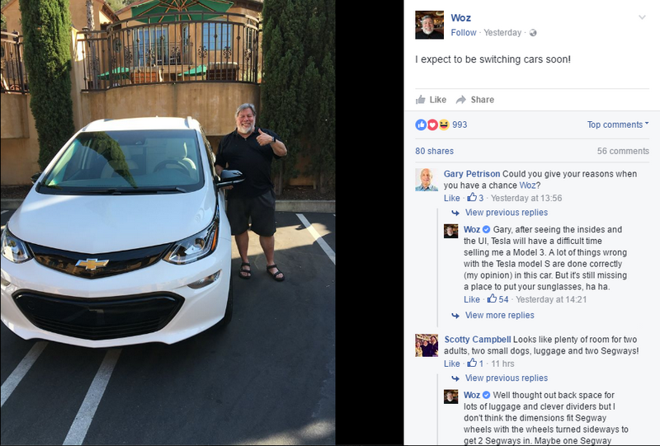Click the photo of the white Chevrolet car

coord(168,223)
